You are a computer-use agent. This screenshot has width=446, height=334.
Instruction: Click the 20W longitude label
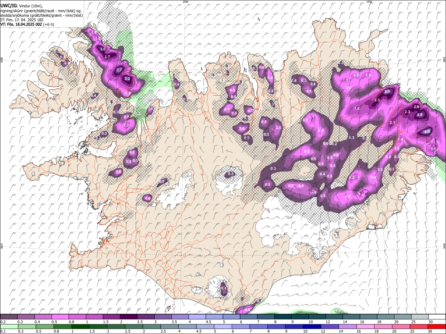point(185,2)
